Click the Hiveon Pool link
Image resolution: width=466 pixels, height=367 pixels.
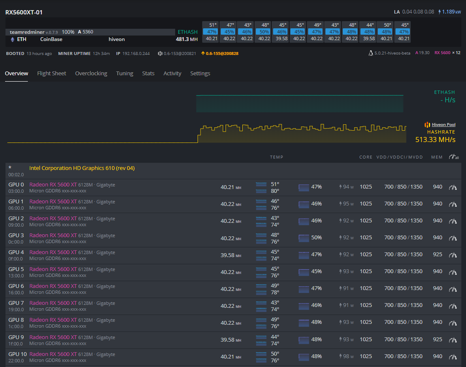pos(443,125)
